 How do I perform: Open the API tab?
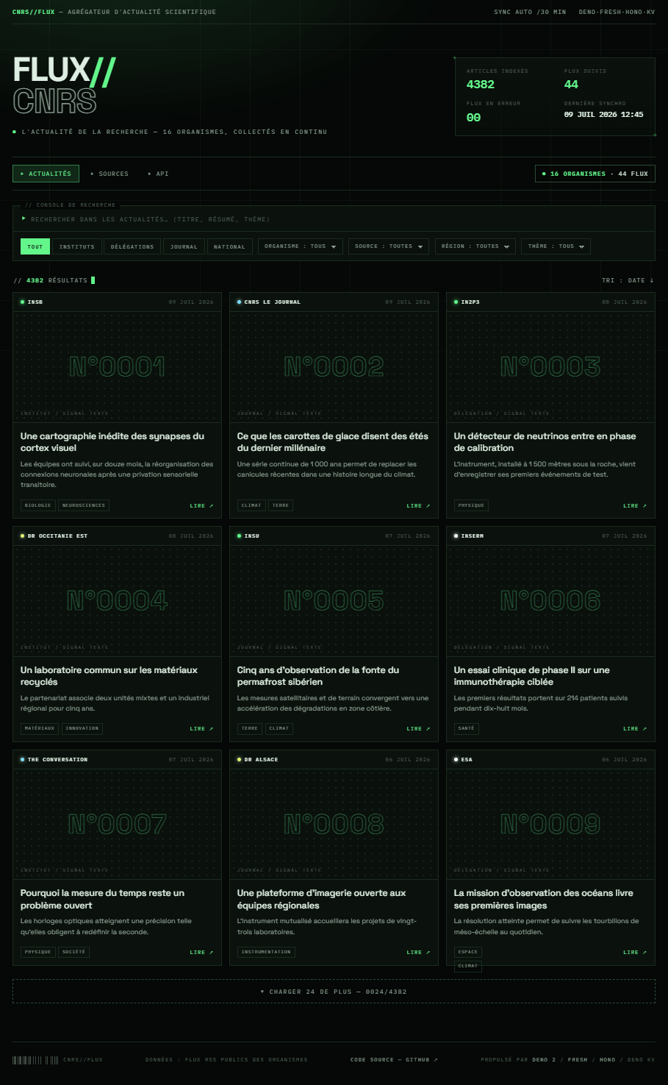pos(158,174)
